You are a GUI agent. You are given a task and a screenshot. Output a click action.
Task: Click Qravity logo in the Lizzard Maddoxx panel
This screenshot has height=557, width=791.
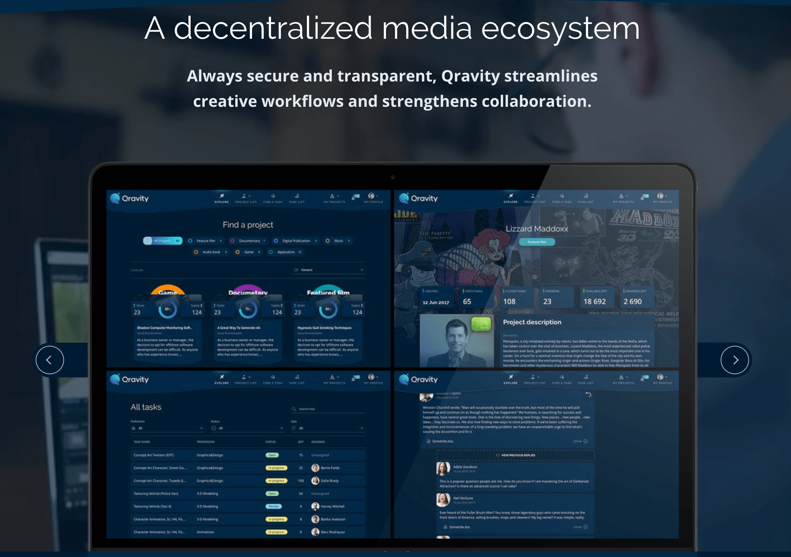(x=419, y=198)
